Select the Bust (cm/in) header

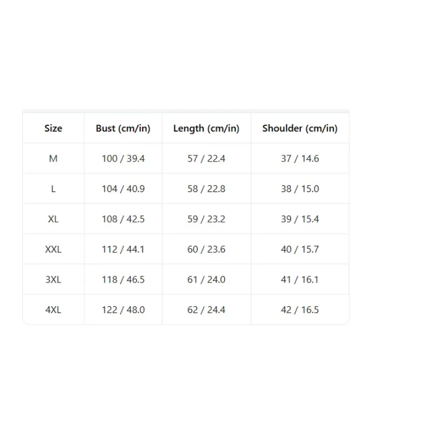(x=123, y=128)
